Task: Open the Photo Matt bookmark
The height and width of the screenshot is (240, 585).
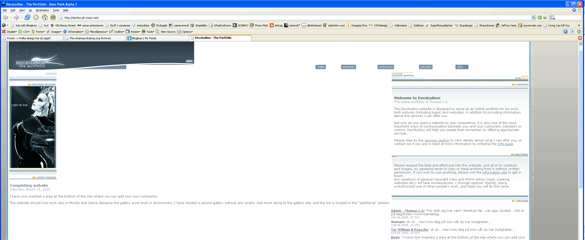Action: coord(259,25)
